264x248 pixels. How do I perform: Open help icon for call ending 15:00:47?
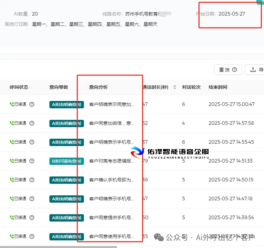click(32, 104)
